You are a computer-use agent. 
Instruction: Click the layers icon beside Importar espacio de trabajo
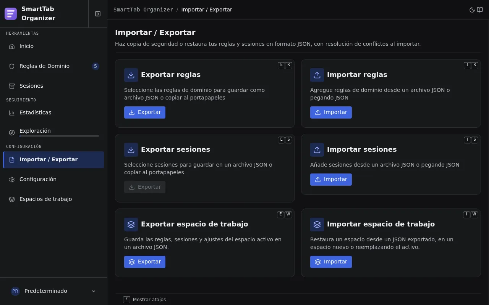(x=317, y=225)
